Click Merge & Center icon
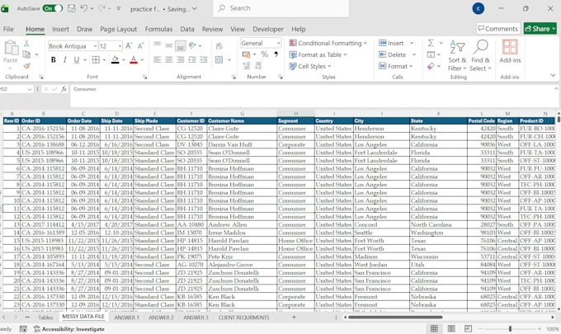Screen dimensions: 561x334 pos(219,59)
